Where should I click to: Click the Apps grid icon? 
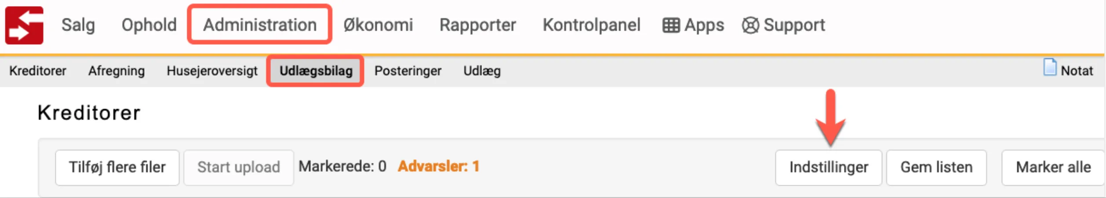click(x=671, y=25)
